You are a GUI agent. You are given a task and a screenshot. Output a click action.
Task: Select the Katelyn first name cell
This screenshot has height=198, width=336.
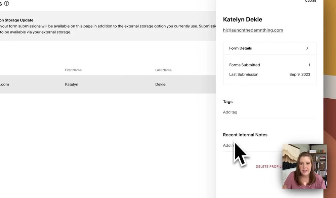click(x=72, y=84)
